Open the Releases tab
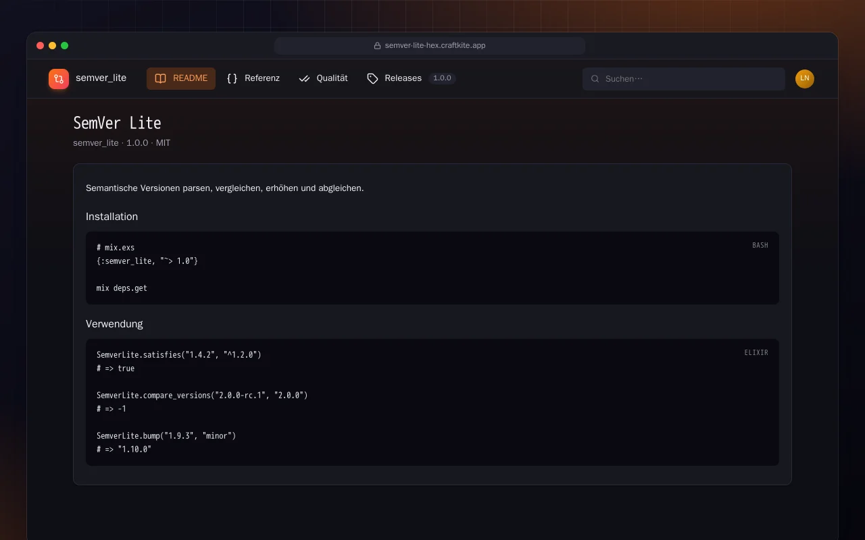Viewport: 865px width, 540px height. click(412, 78)
